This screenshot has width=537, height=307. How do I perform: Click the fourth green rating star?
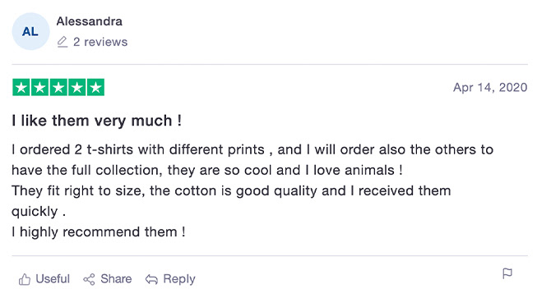tap(77, 88)
